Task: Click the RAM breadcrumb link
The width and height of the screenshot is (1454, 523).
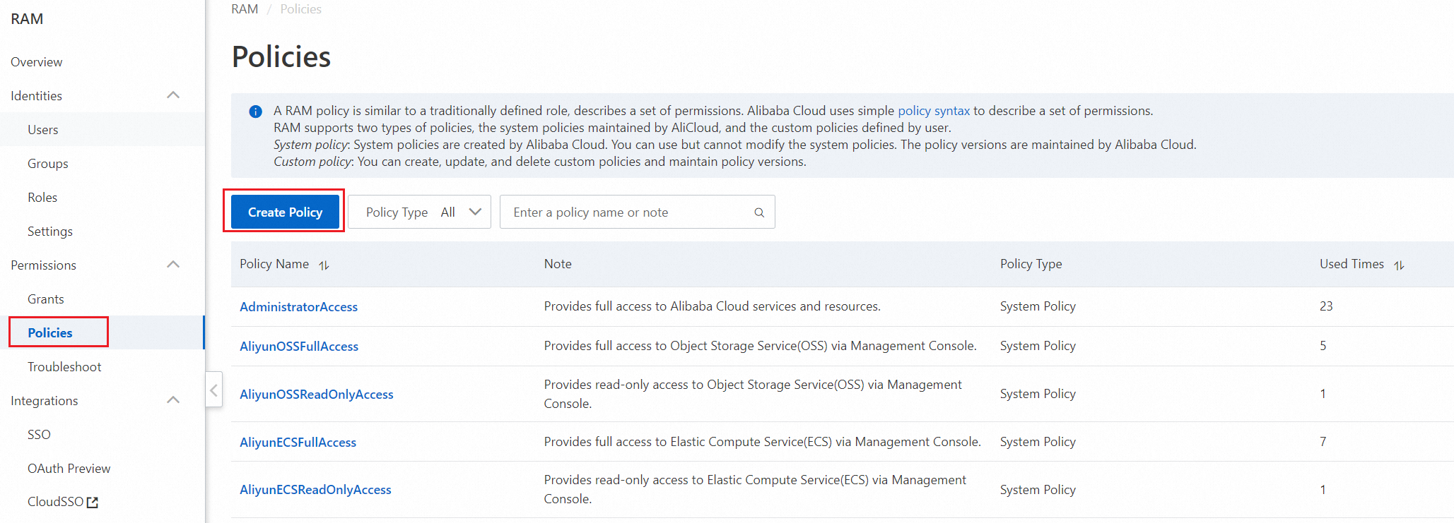Action: coord(245,9)
